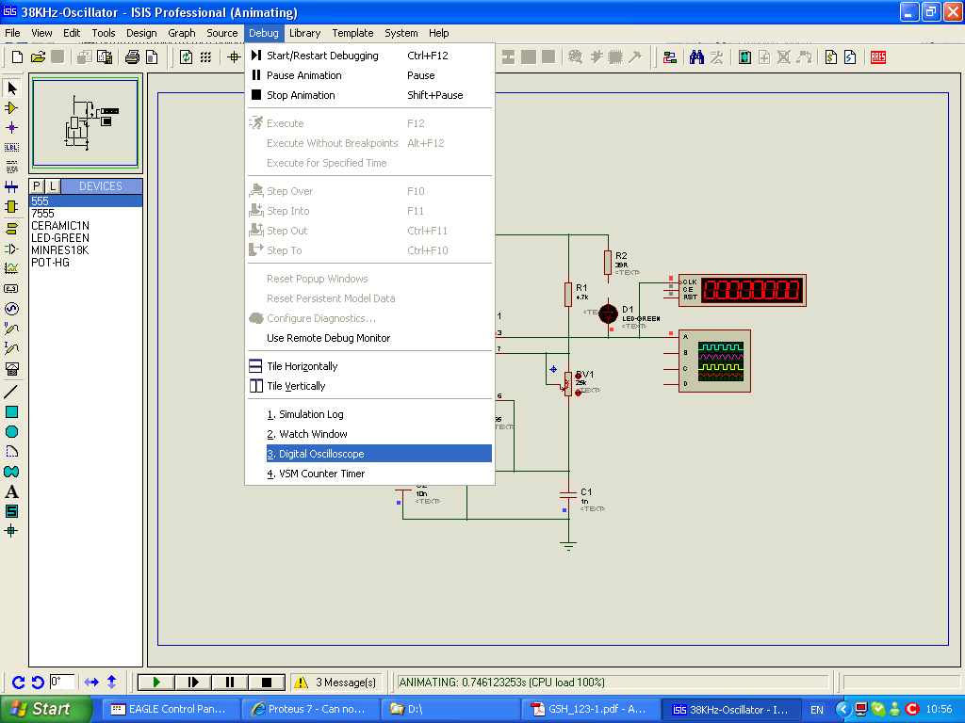Select the Terminals mode tool
Screen dimensions: 965x723
11,229
